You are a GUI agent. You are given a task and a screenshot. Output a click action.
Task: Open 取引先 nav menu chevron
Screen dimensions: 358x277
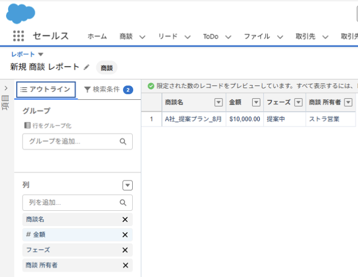pyautogui.click(x=325, y=37)
